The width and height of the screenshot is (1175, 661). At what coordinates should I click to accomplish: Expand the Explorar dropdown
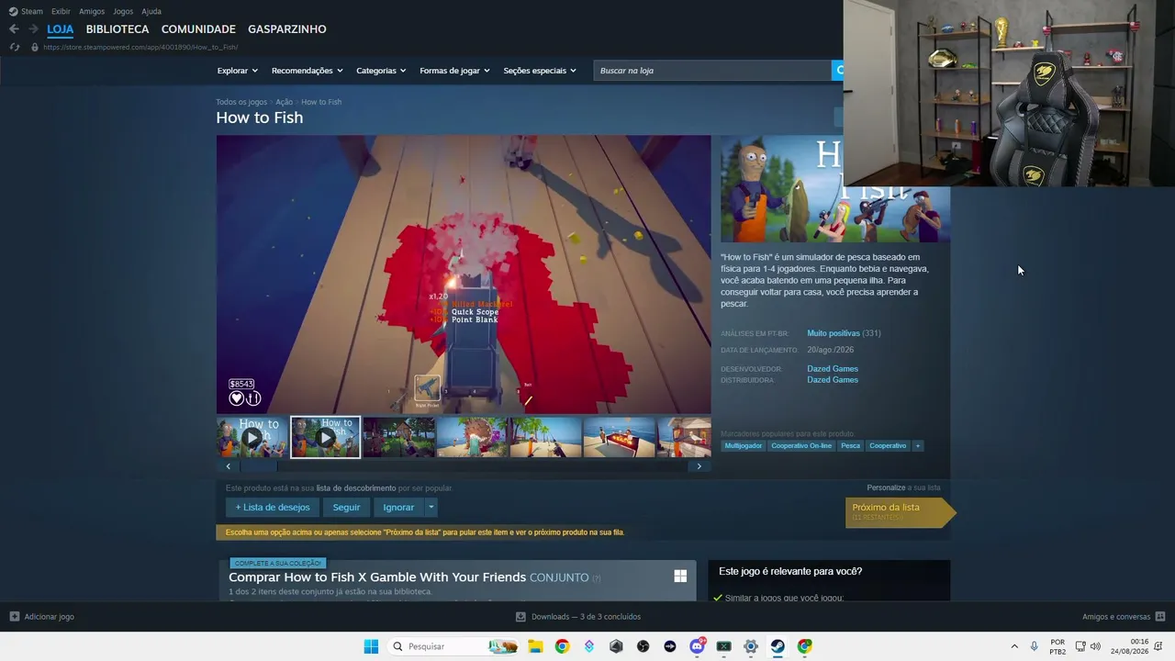coord(238,71)
